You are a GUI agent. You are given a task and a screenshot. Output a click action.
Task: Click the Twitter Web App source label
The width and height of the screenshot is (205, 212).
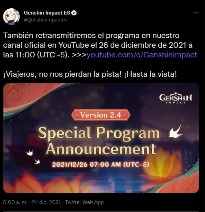tap(84, 202)
